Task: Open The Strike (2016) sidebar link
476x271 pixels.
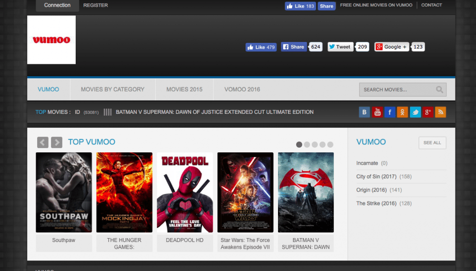Action: 377,203
